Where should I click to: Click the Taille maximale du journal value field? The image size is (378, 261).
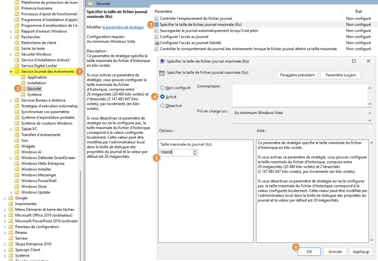176,153
